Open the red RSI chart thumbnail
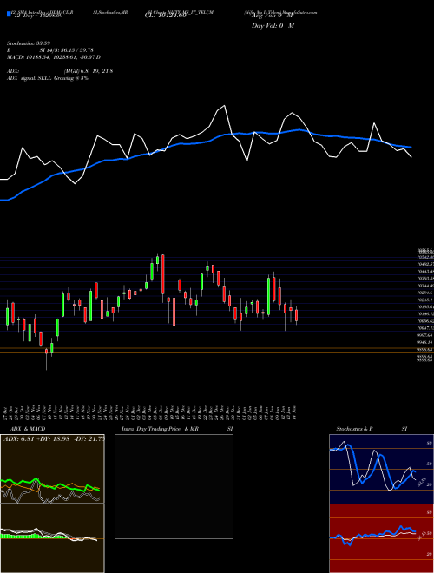The height and width of the screenshot is (573, 434). 381,538
